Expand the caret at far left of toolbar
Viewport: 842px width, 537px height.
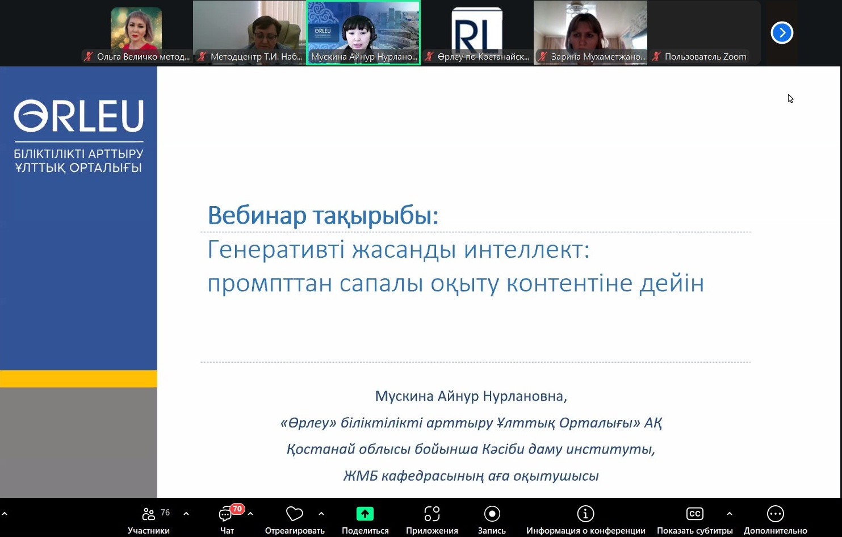(x=5, y=514)
